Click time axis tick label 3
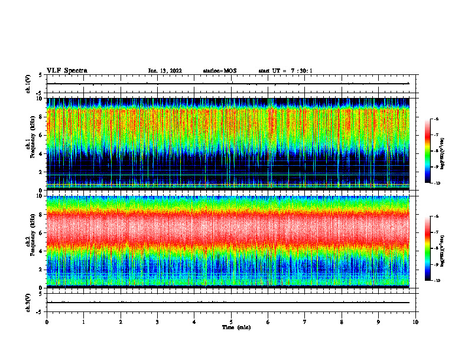 [157, 322]
